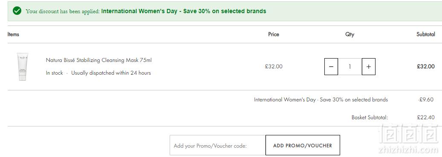This screenshot has width=442, height=157.
Task: Click the ADD PROMO/VOUCHER button
Action: point(303,145)
